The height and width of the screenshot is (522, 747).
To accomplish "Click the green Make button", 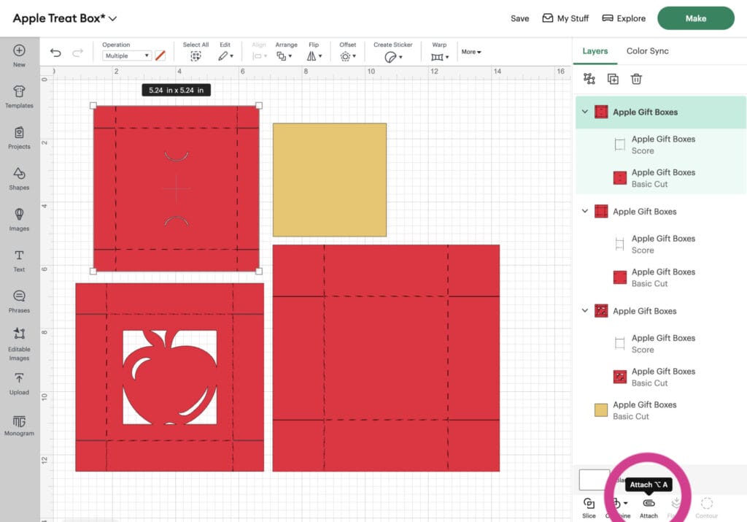I will [695, 18].
